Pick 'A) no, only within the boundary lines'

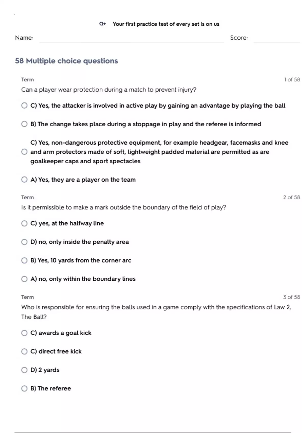tap(24, 279)
